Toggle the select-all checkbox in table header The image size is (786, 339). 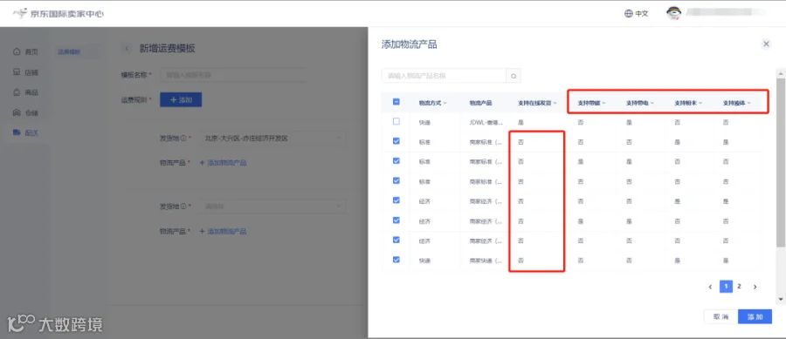pyautogui.click(x=396, y=102)
